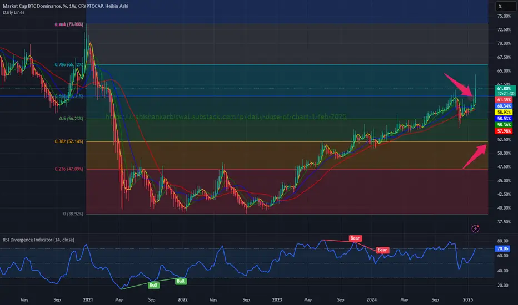Click the 52.50% price axis label
Image resolution: width=518 pixels, height=305 pixels.
point(504,140)
